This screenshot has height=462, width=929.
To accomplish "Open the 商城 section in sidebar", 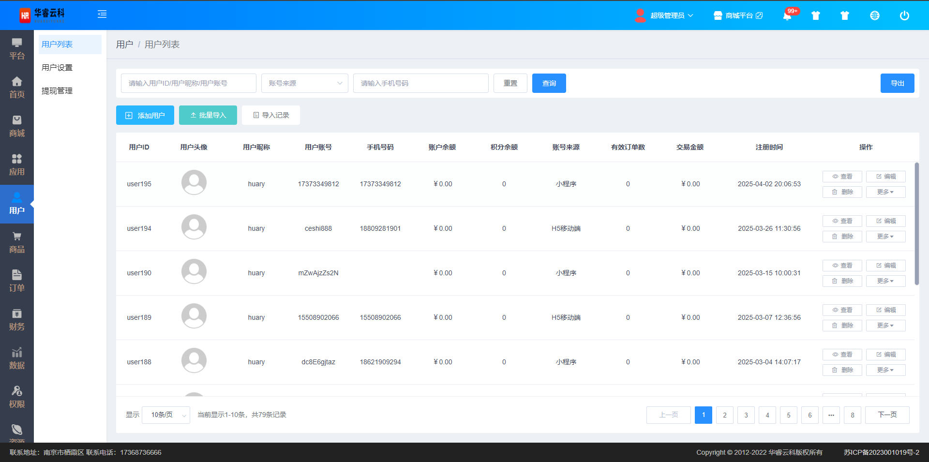I will 17,126.
